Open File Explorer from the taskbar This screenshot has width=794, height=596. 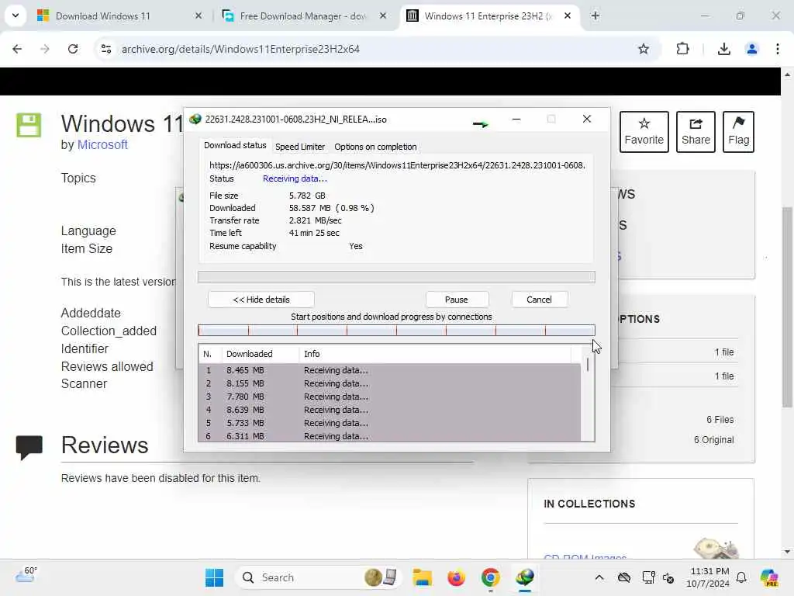pos(422,577)
